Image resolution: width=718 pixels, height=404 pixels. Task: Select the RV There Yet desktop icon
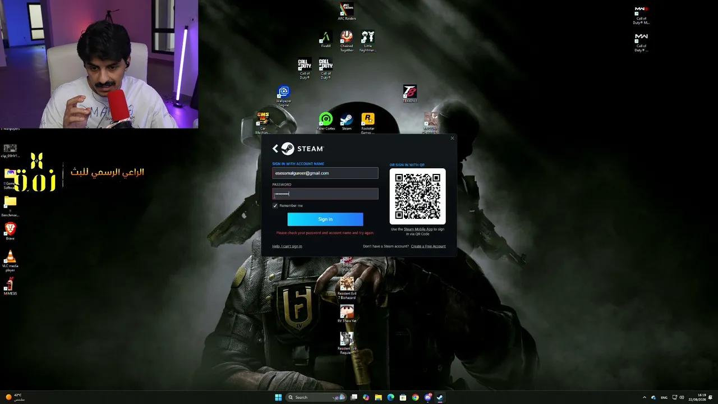click(x=347, y=313)
